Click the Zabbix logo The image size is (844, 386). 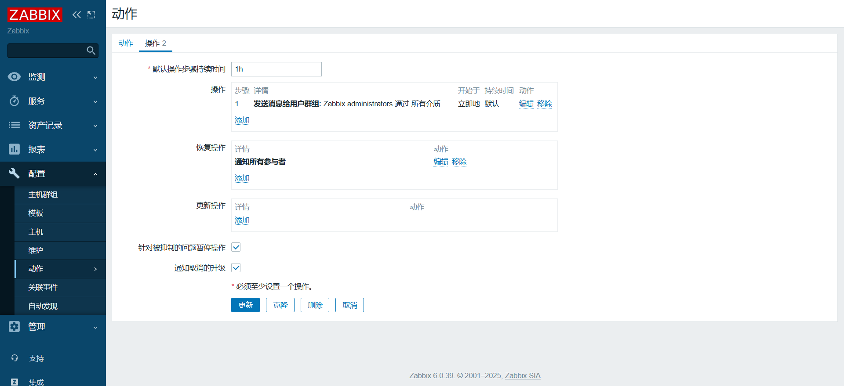[35, 14]
